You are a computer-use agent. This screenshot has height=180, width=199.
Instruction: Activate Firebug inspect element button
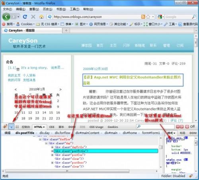click(11, 127)
